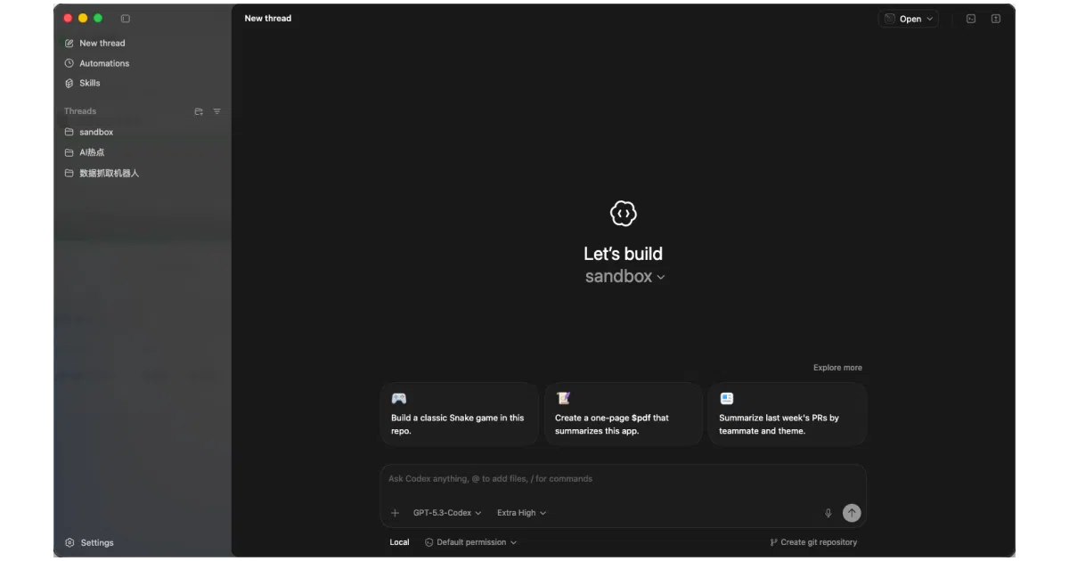This screenshot has width=1069, height=561.
Task: Click the plus attachment icon
Action: point(396,513)
